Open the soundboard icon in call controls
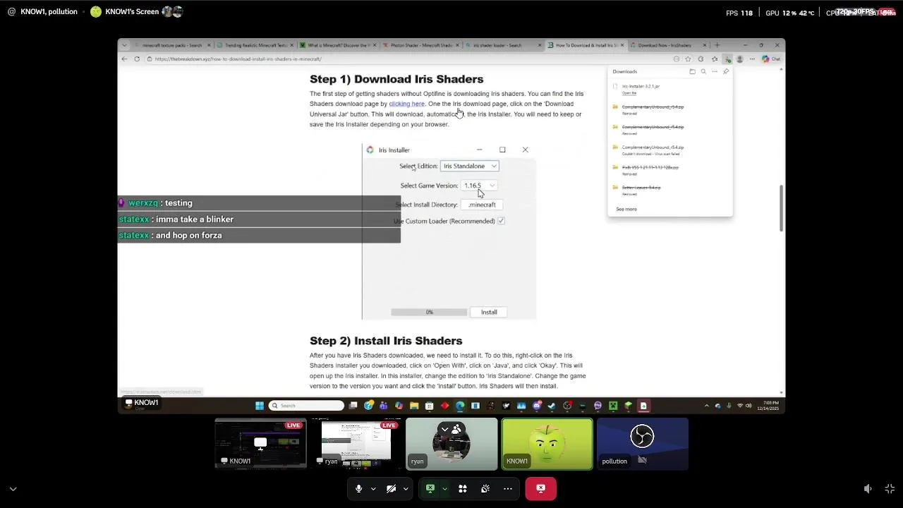The height and width of the screenshot is (508, 903). click(485, 488)
